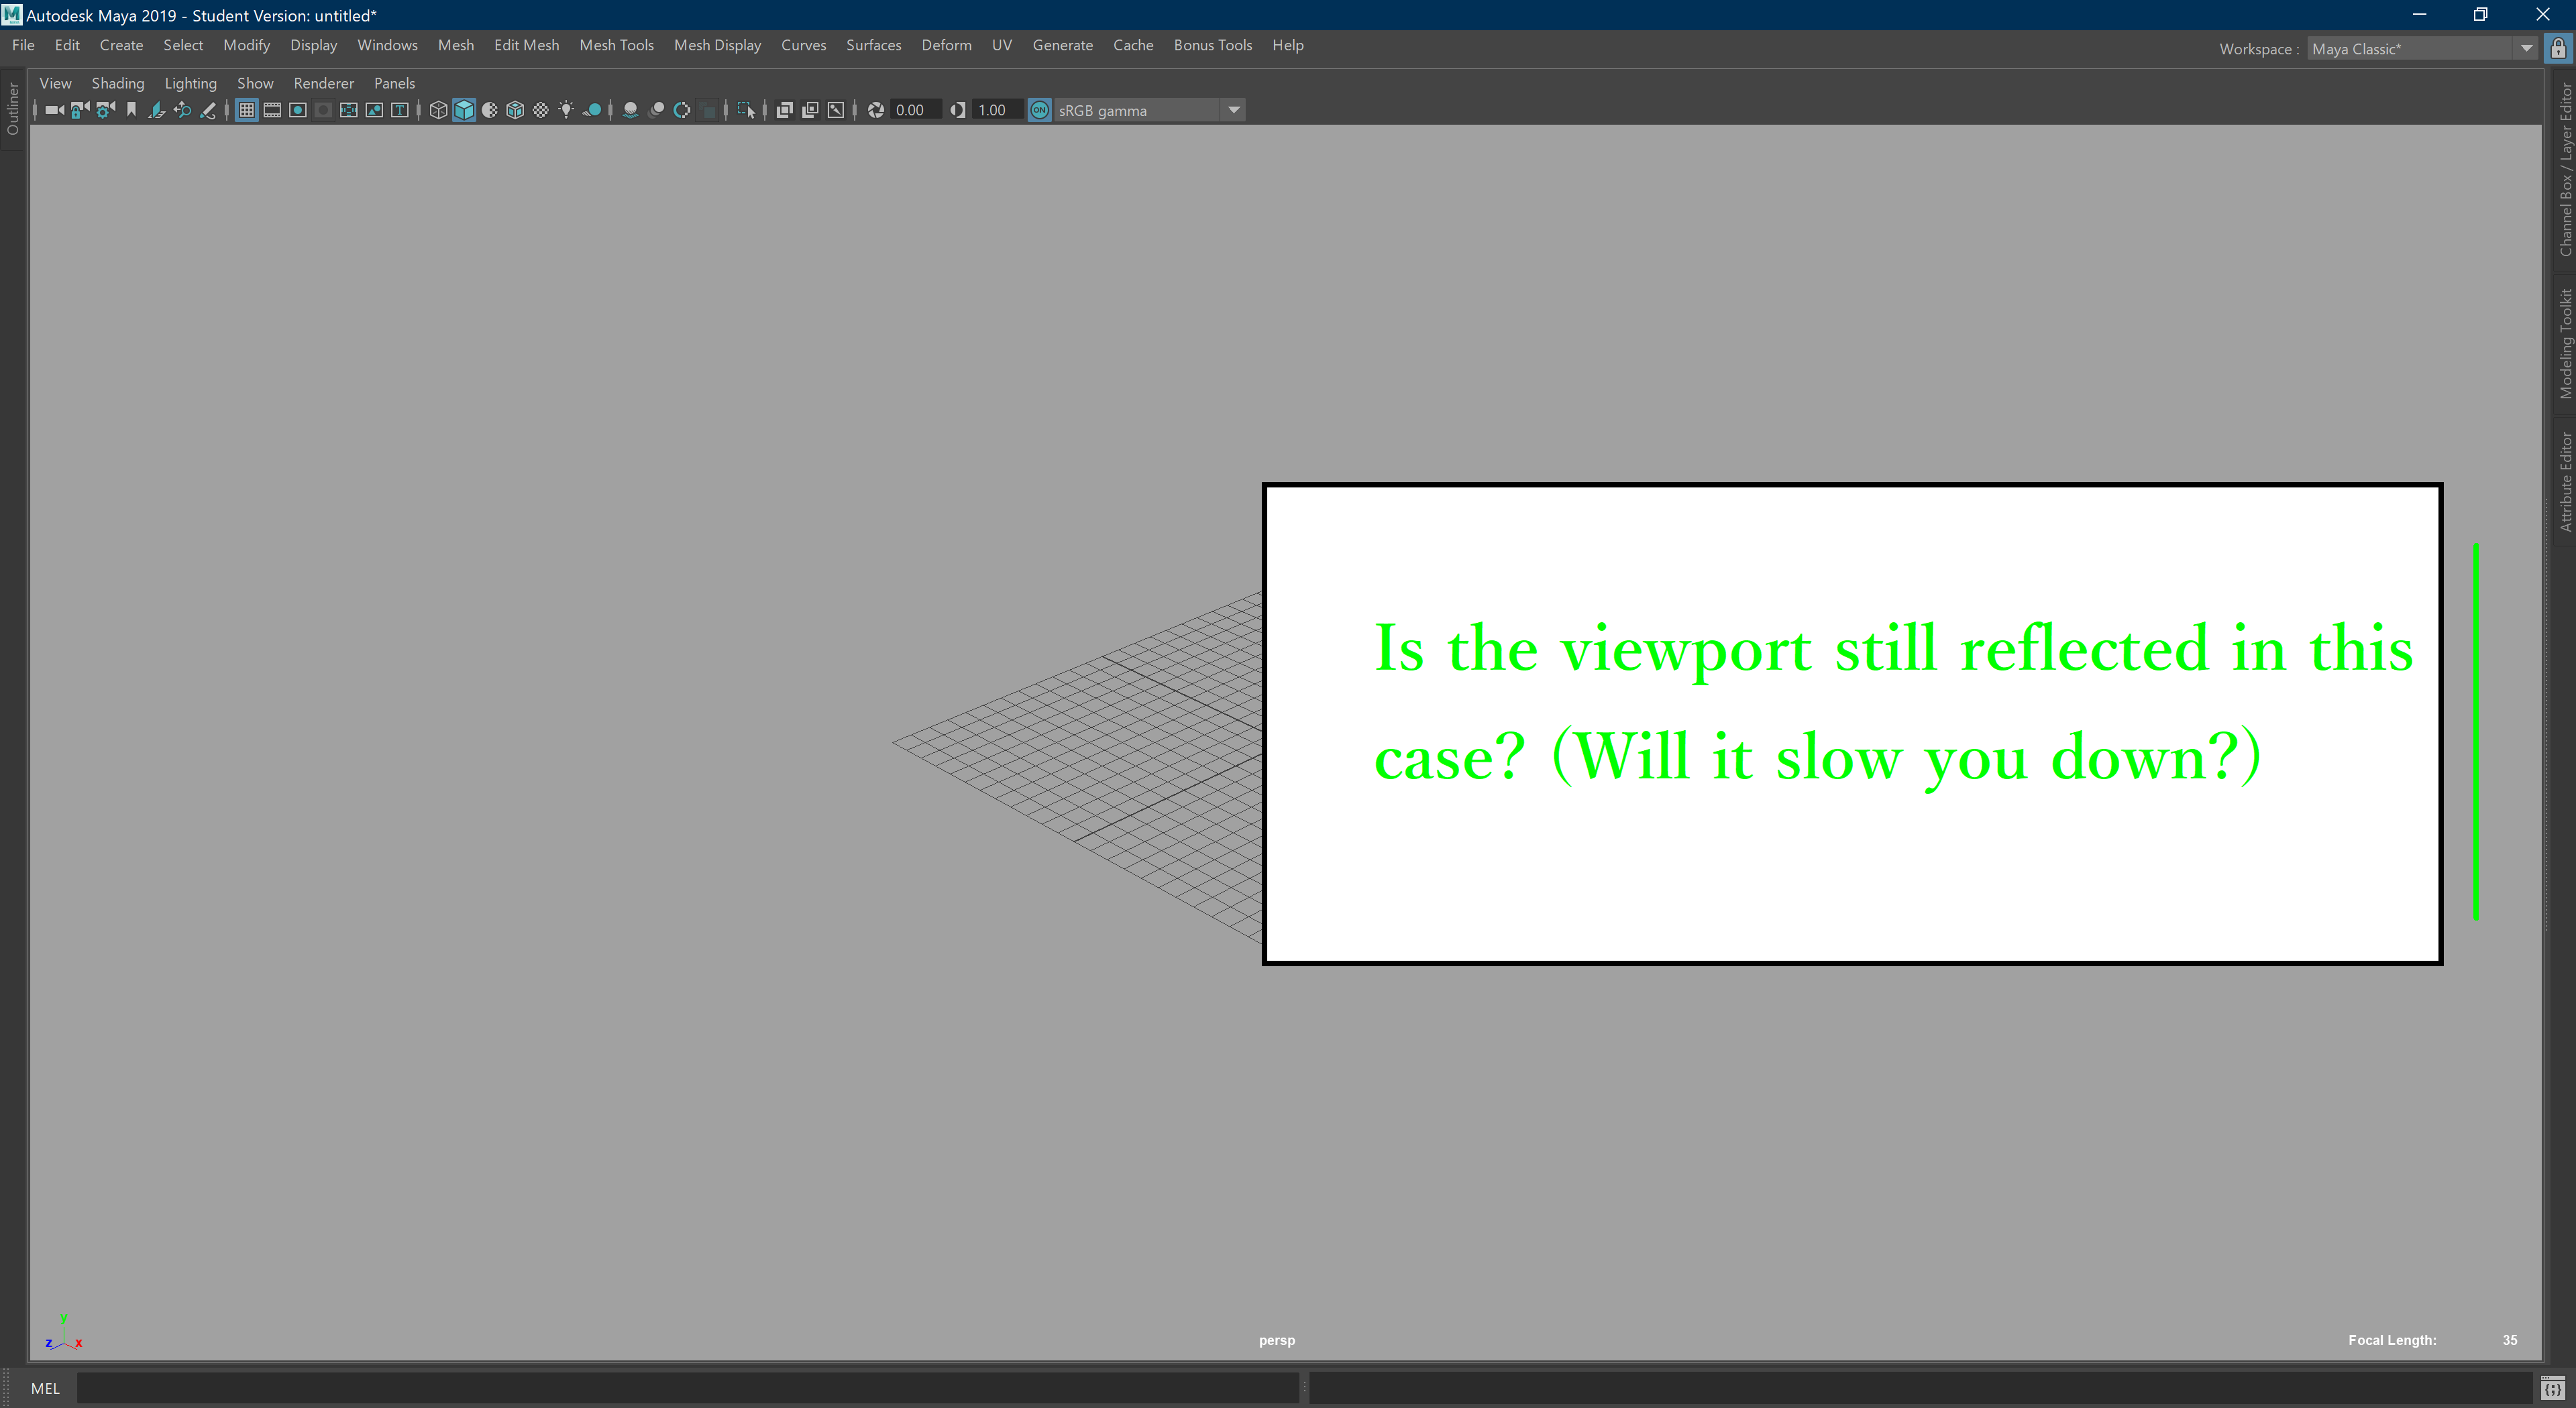This screenshot has width=2576, height=1408.
Task: Open the Deform menu
Action: click(946, 45)
